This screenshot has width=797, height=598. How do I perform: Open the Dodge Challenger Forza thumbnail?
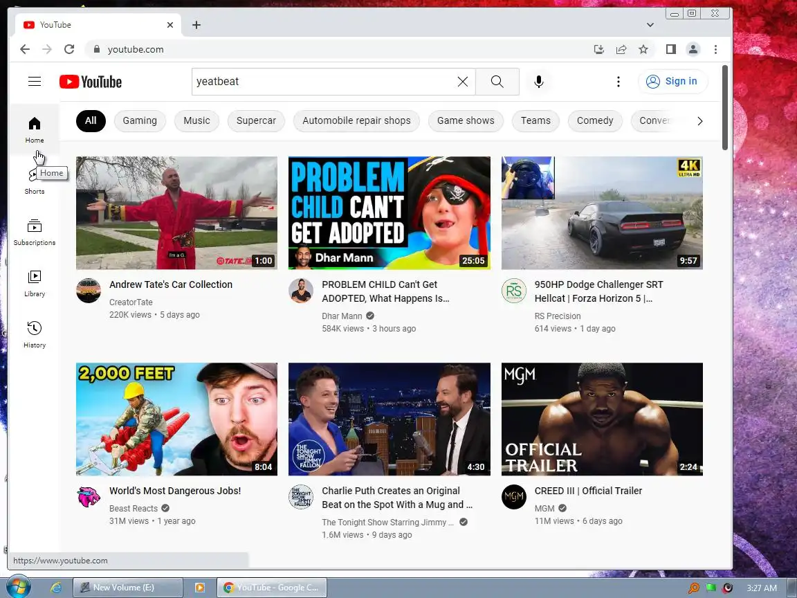(x=602, y=212)
